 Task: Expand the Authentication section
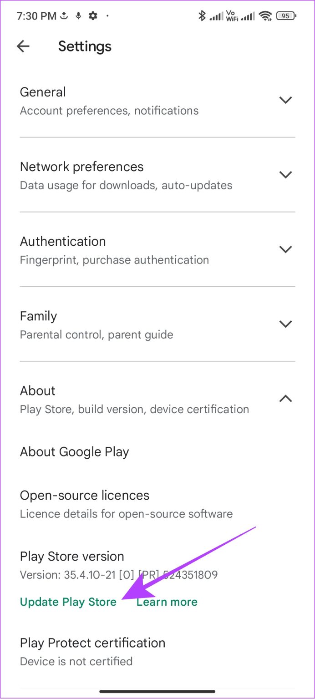(286, 249)
